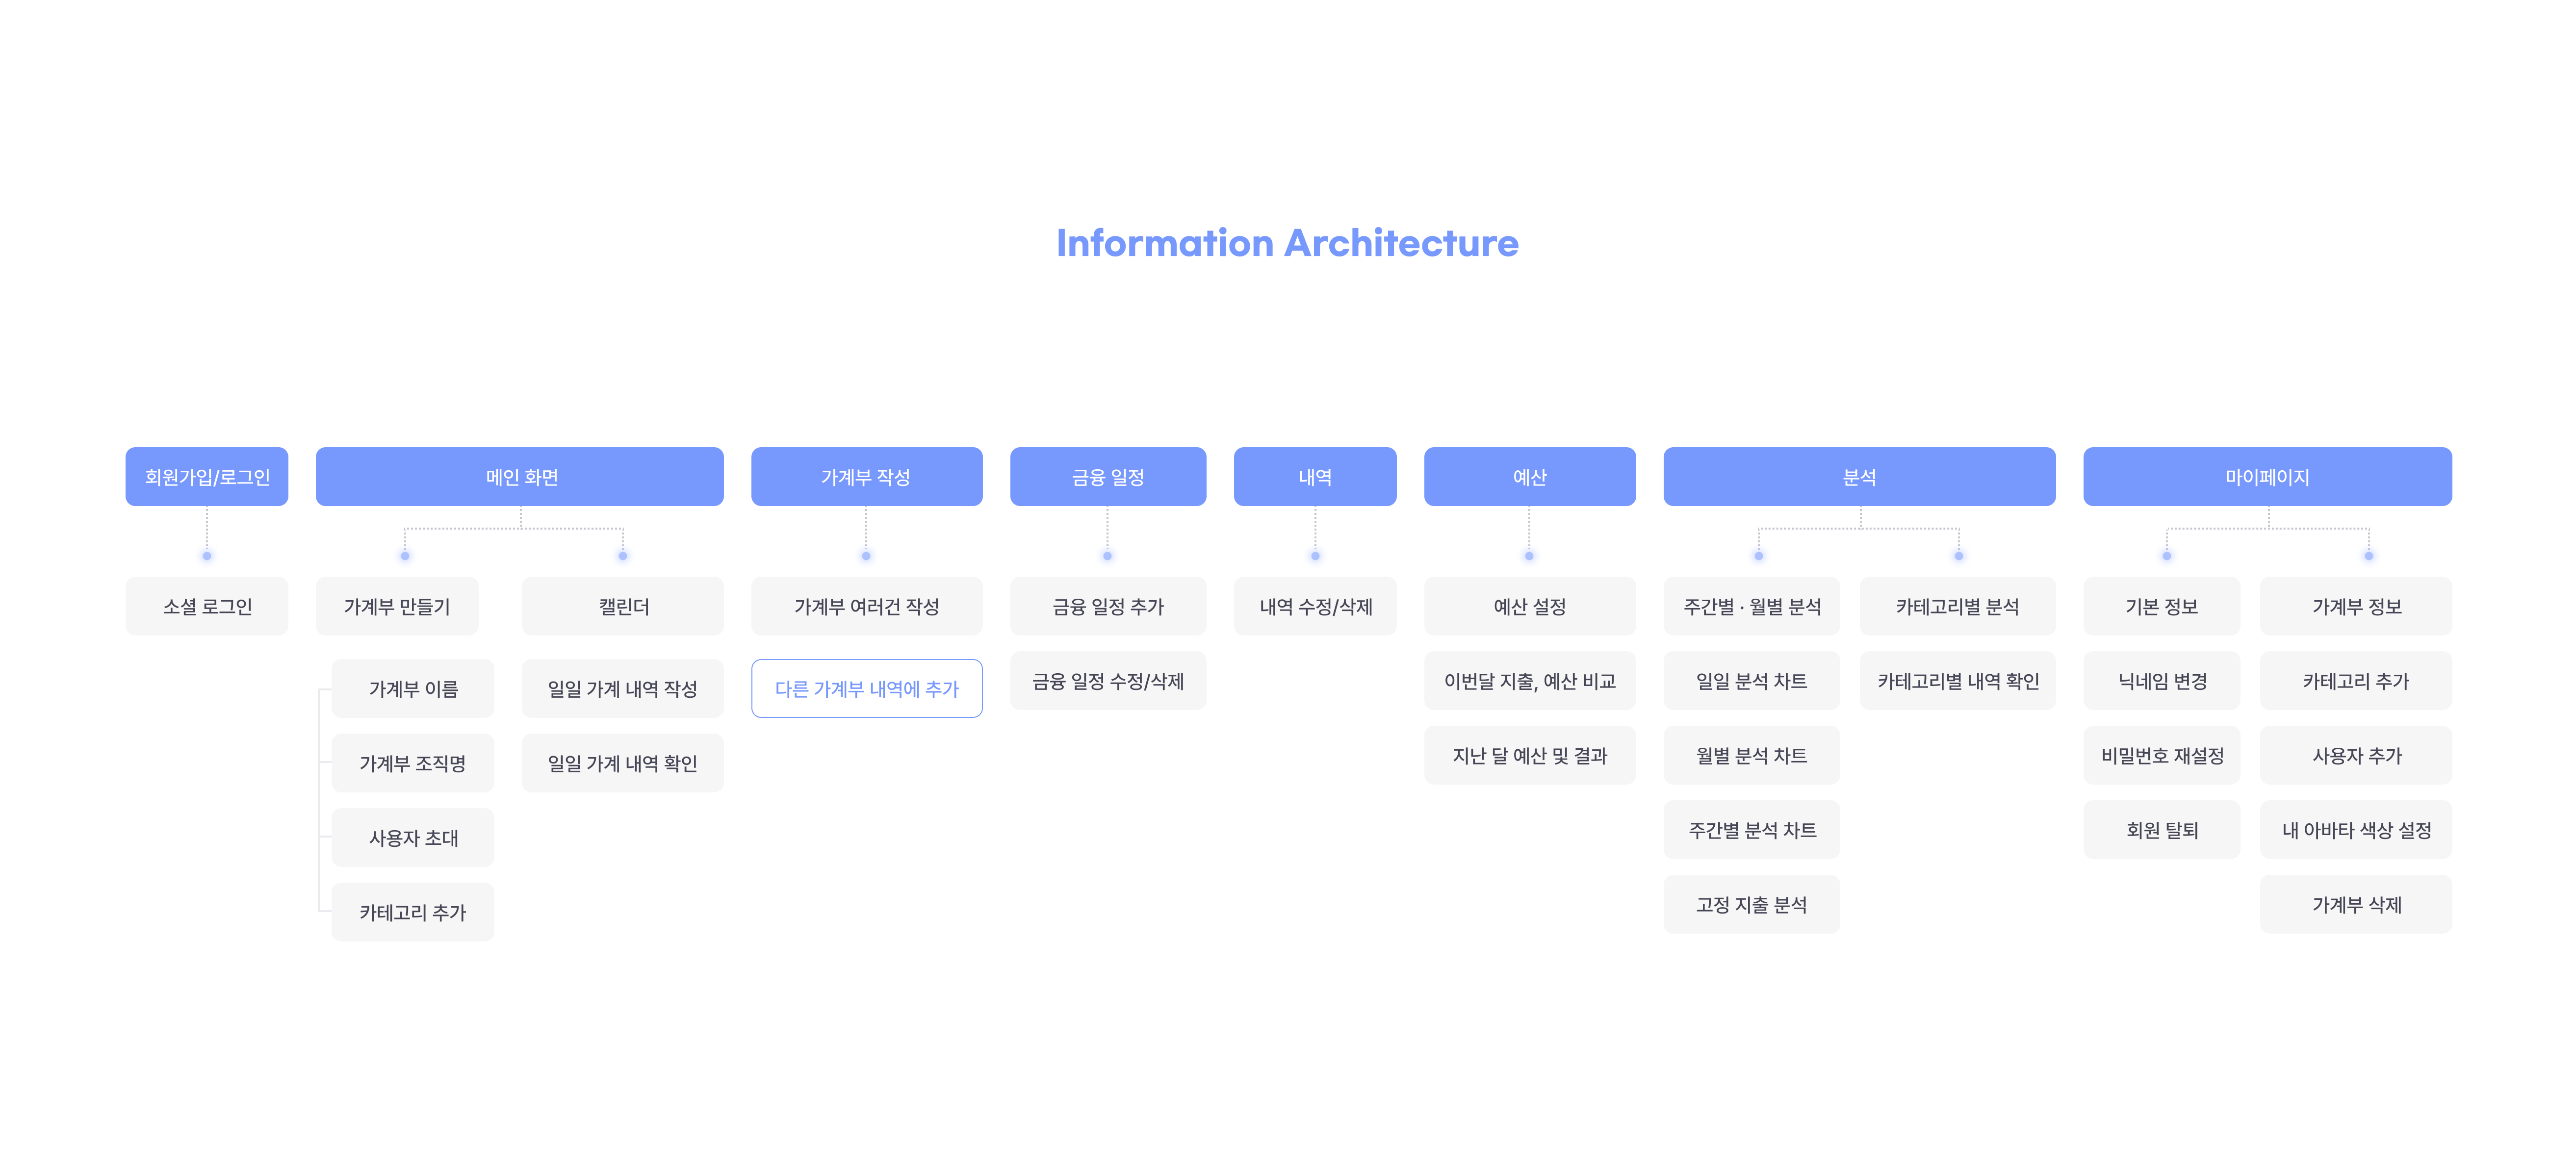Click the 주간별 · 월별 분석 node

[1752, 606]
